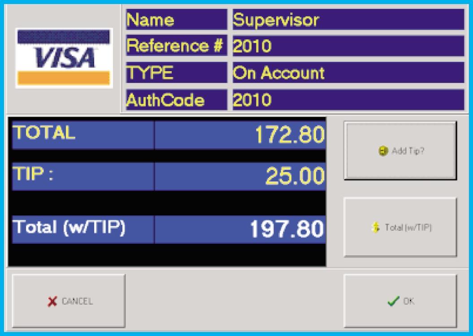Select the TYPE field showing On Account

point(348,73)
